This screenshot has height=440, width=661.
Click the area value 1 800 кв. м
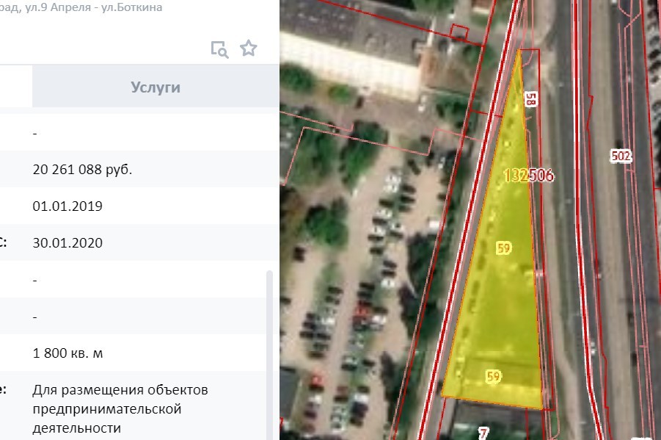coord(67,353)
